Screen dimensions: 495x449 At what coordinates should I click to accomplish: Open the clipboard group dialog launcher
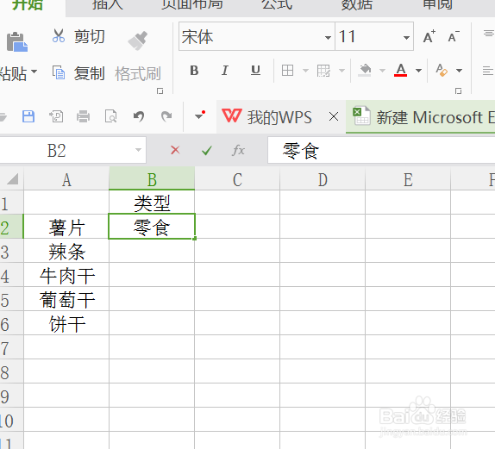[160, 91]
